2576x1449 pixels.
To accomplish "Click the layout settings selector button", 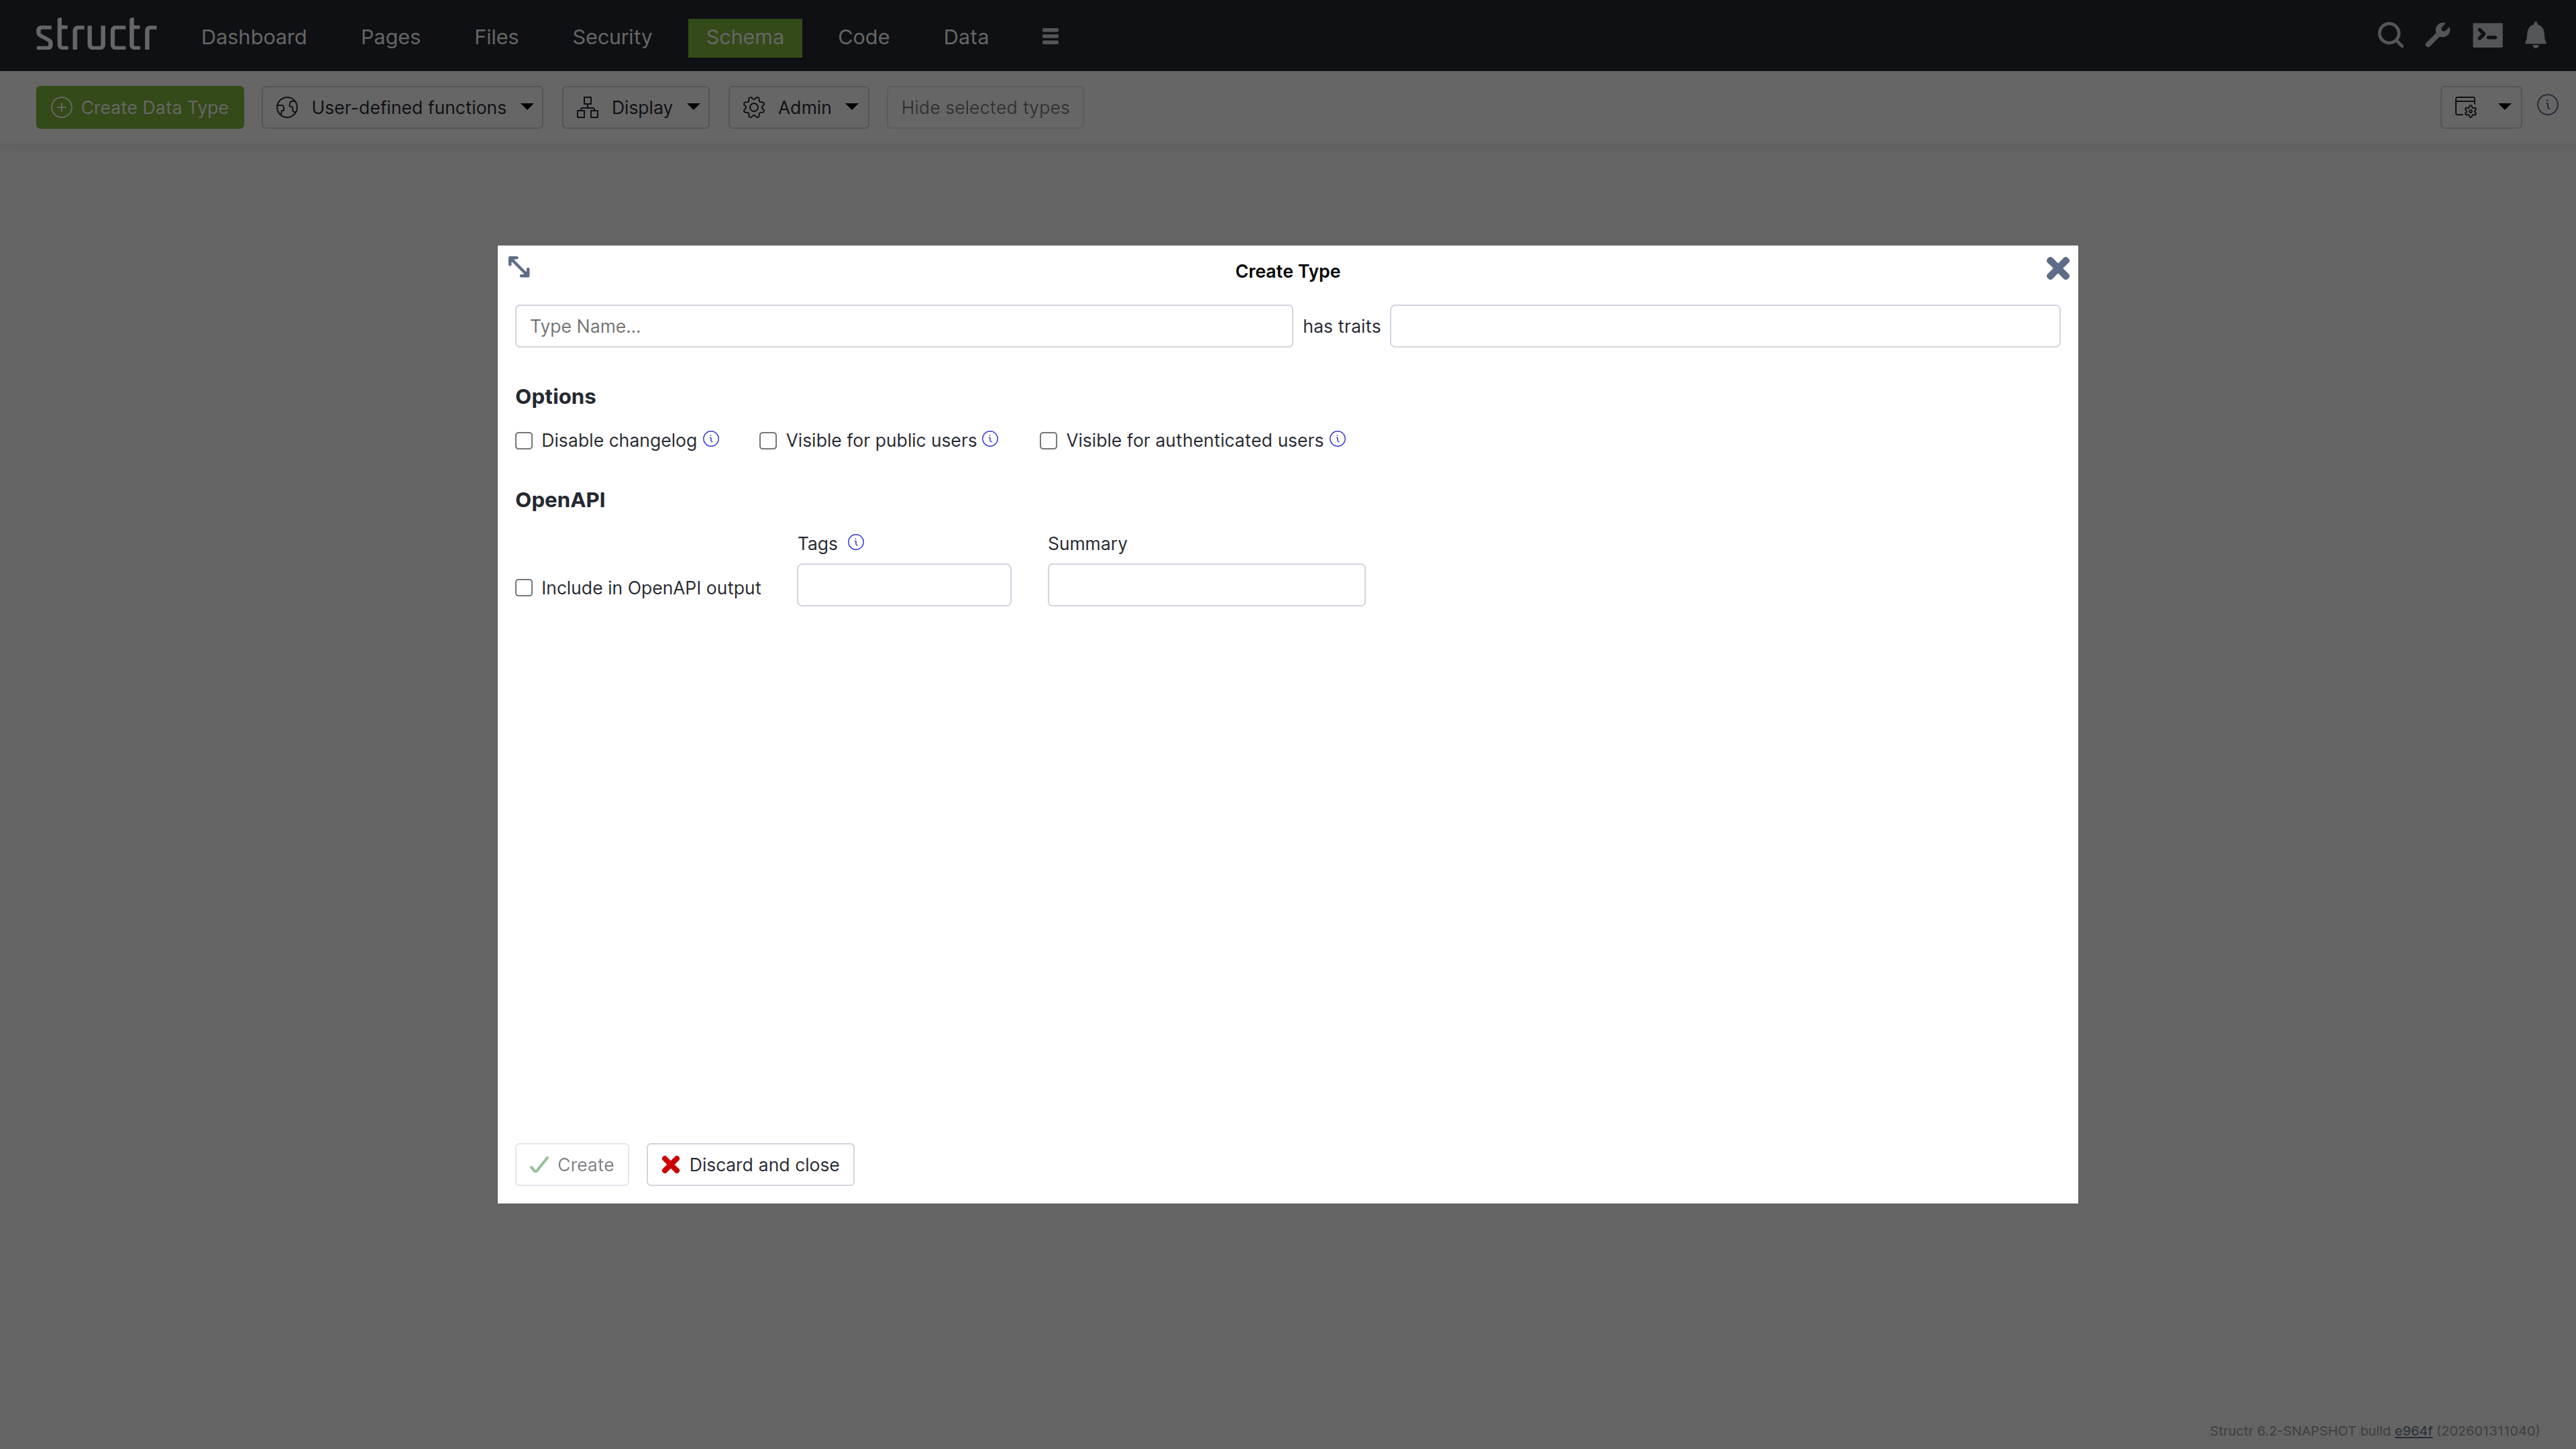I will [2482, 106].
